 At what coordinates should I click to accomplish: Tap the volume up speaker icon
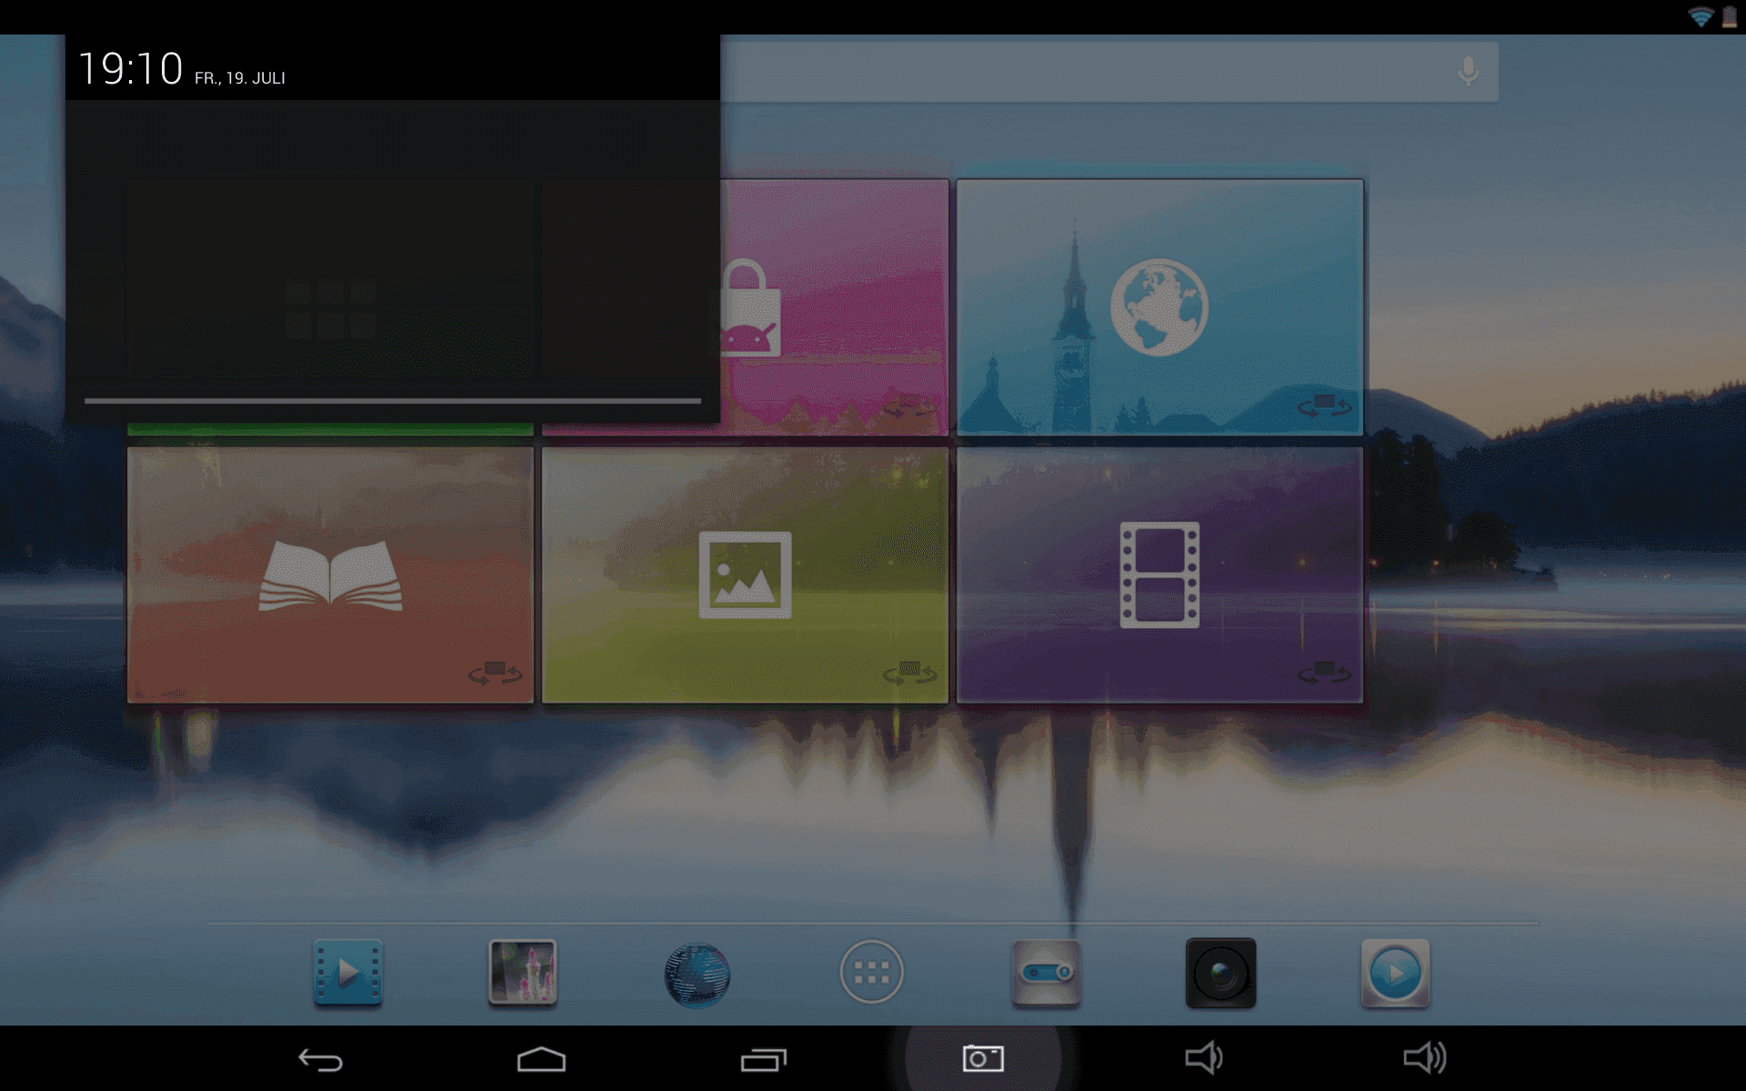1425,1057
